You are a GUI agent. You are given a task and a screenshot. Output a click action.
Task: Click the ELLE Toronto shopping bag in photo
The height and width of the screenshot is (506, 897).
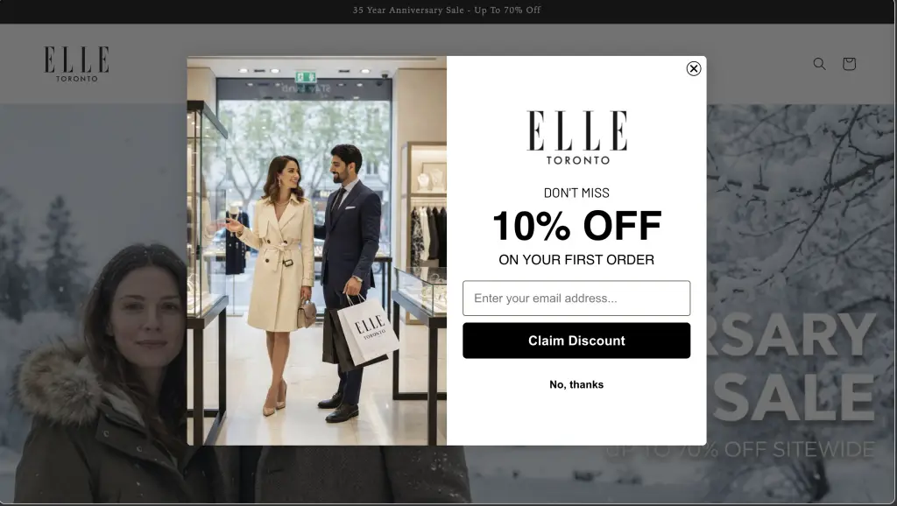coord(368,331)
